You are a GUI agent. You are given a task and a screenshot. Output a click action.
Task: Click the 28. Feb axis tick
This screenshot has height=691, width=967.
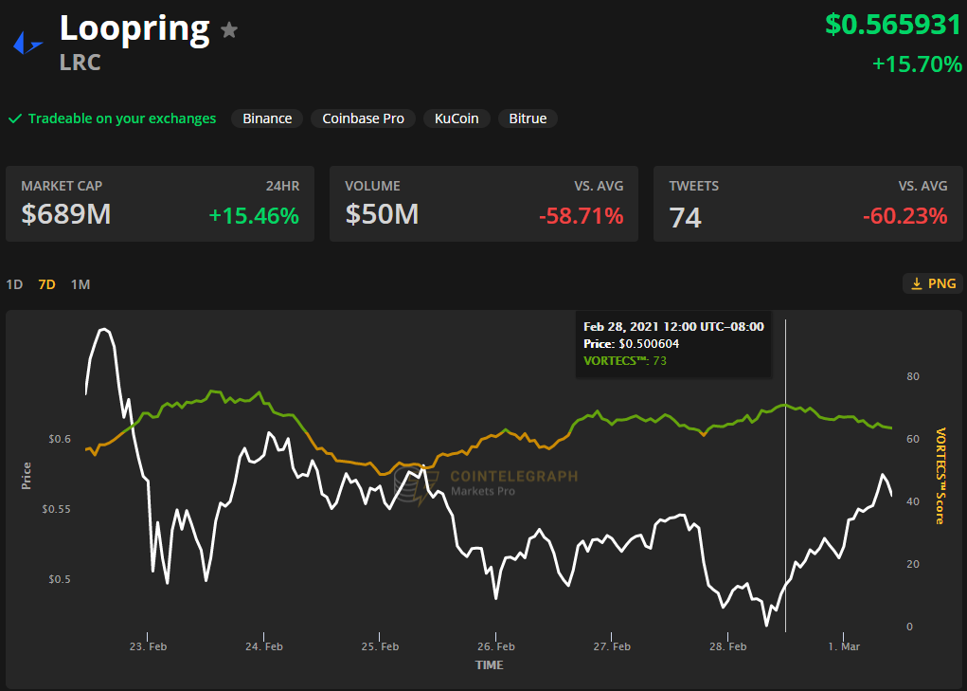[727, 646]
